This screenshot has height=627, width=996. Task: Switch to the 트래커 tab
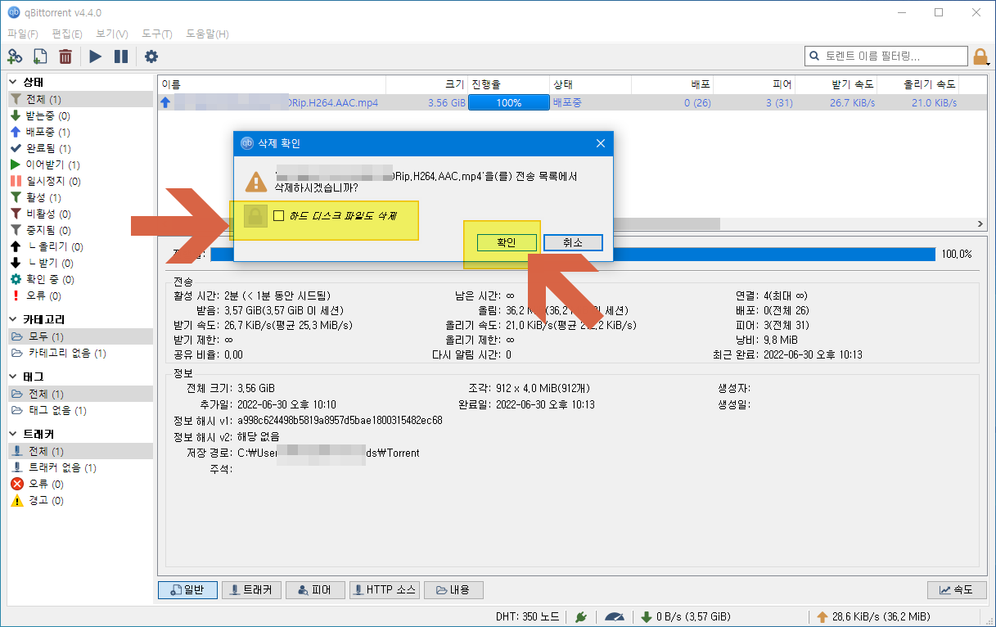pyautogui.click(x=252, y=590)
